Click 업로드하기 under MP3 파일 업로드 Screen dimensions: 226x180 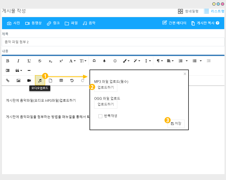pyautogui.click(x=106, y=87)
